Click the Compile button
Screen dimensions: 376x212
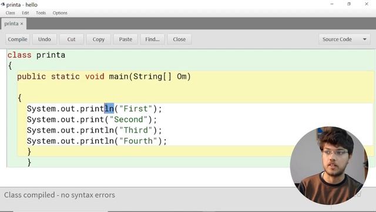18,39
